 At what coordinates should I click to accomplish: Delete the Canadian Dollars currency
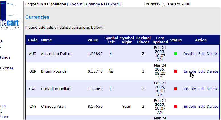[x=212, y=89]
